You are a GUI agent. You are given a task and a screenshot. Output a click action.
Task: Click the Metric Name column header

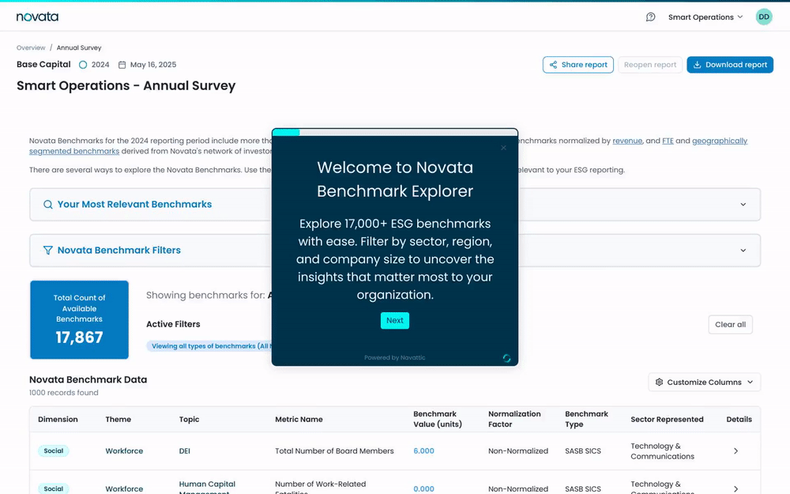pyautogui.click(x=299, y=420)
